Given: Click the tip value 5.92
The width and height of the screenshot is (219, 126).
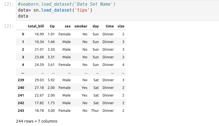Looking at the screenshot, I should coord(51,80).
